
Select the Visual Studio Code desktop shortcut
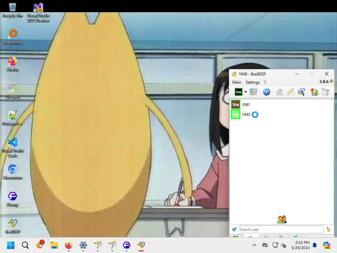click(x=13, y=147)
